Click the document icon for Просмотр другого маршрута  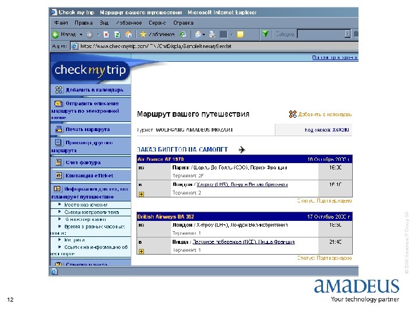click(x=58, y=142)
